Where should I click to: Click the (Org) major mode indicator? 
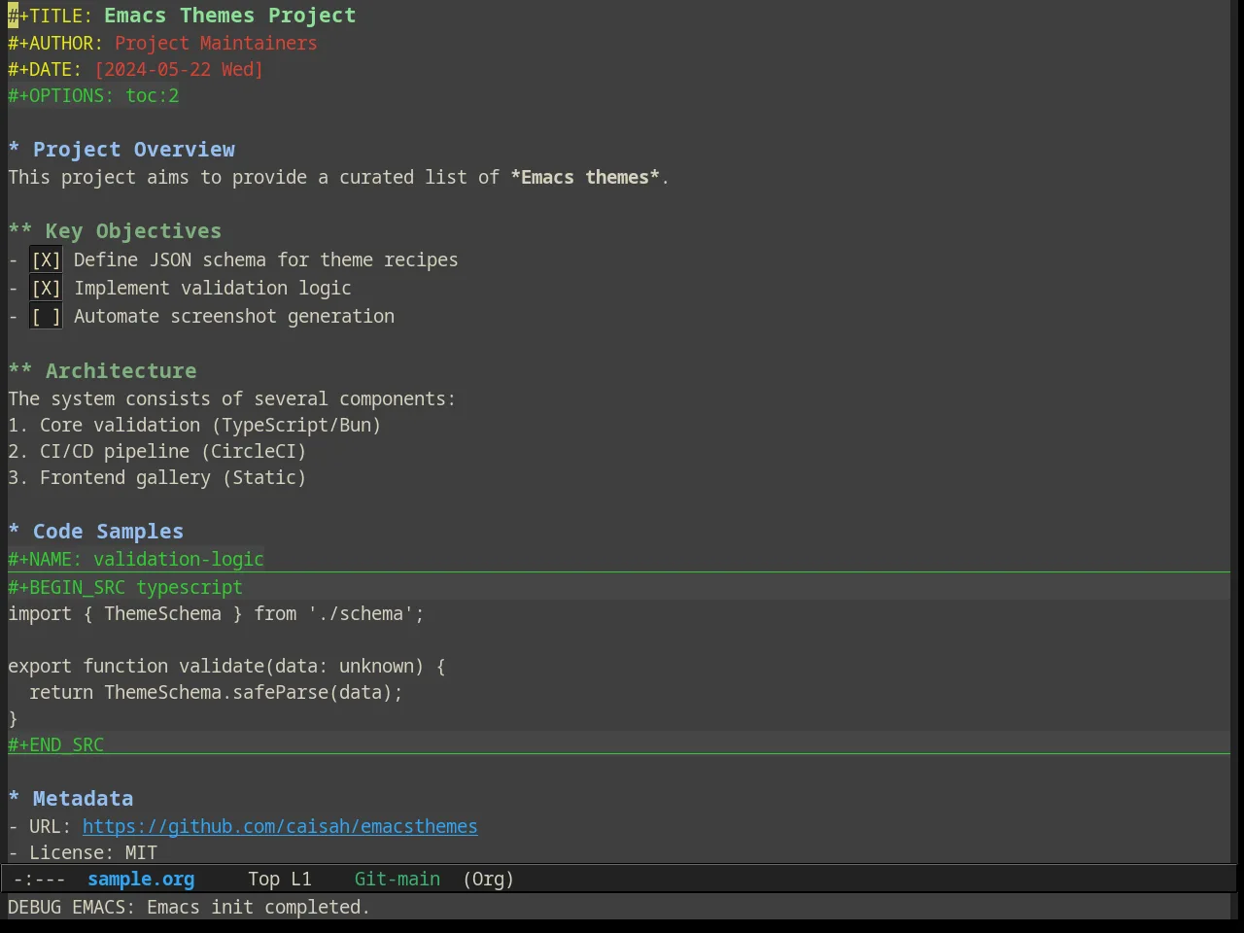(x=488, y=880)
